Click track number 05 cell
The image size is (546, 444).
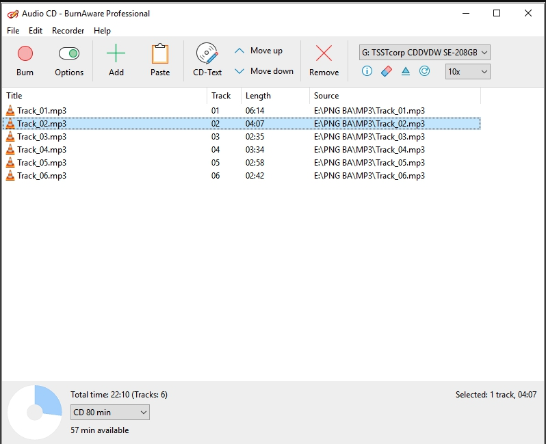(216, 163)
